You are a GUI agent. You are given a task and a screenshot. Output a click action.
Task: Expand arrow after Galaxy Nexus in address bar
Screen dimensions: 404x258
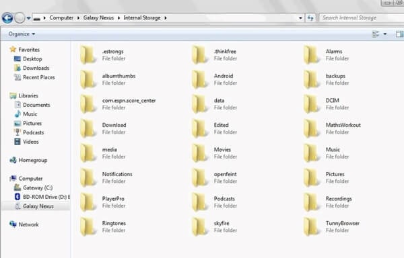click(119, 18)
